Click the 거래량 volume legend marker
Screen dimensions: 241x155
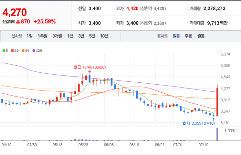pos(230,131)
